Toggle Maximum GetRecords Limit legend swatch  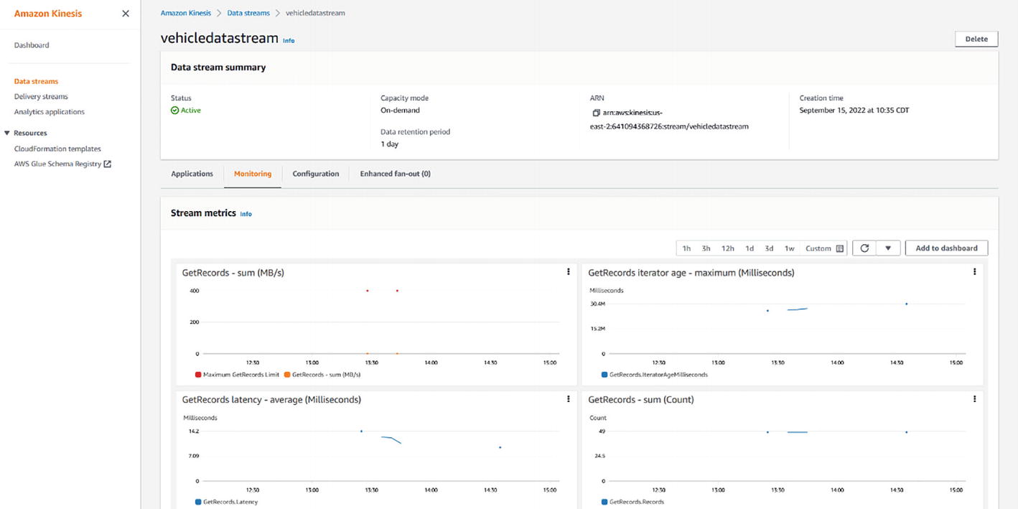point(198,375)
